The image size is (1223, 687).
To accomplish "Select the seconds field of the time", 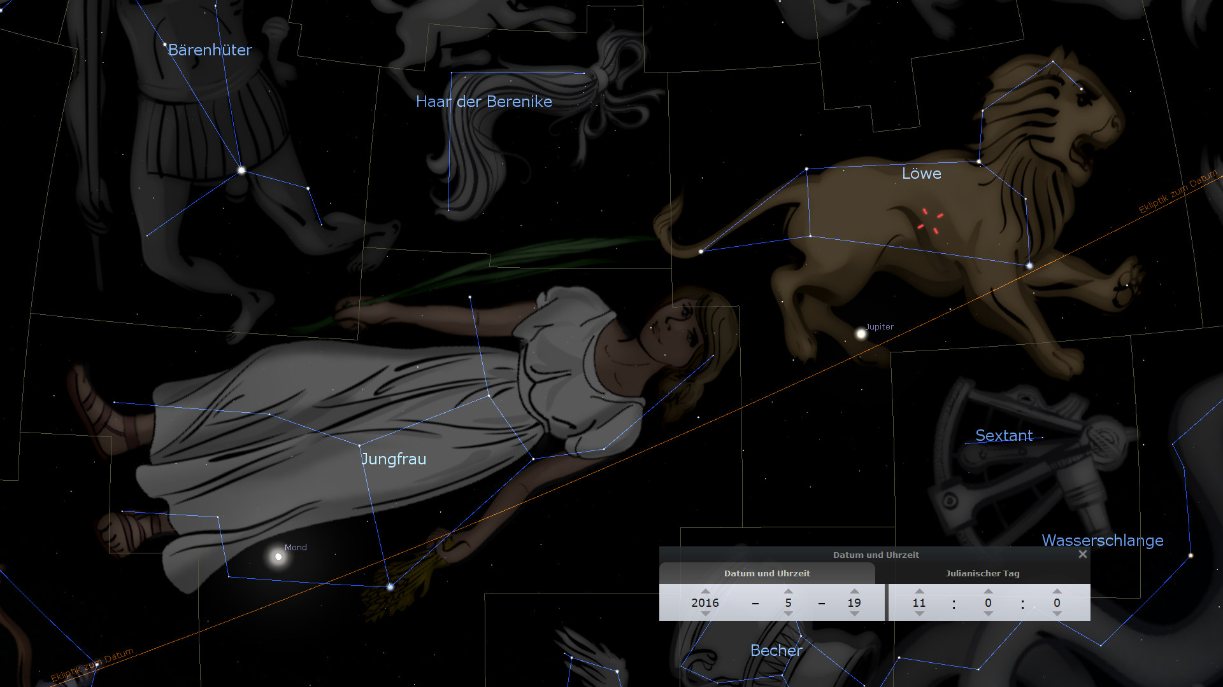I will click(1057, 602).
